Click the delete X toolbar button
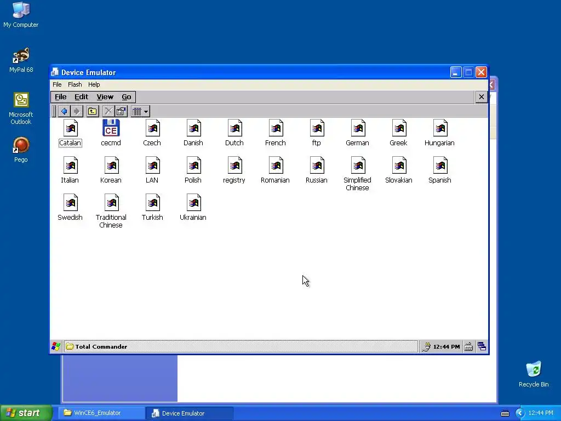This screenshot has height=421, width=561. tap(108, 111)
